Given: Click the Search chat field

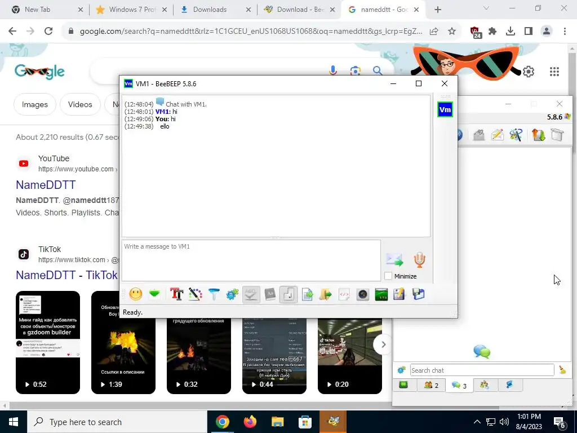Looking at the screenshot, I should [x=482, y=370].
